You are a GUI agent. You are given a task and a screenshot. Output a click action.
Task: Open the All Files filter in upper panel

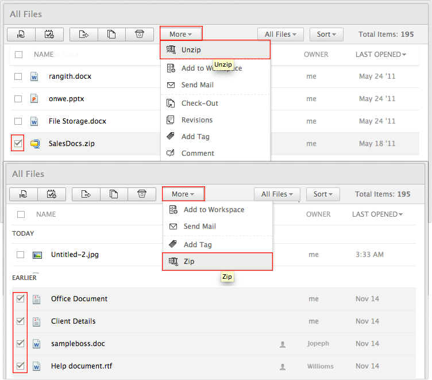coord(280,34)
